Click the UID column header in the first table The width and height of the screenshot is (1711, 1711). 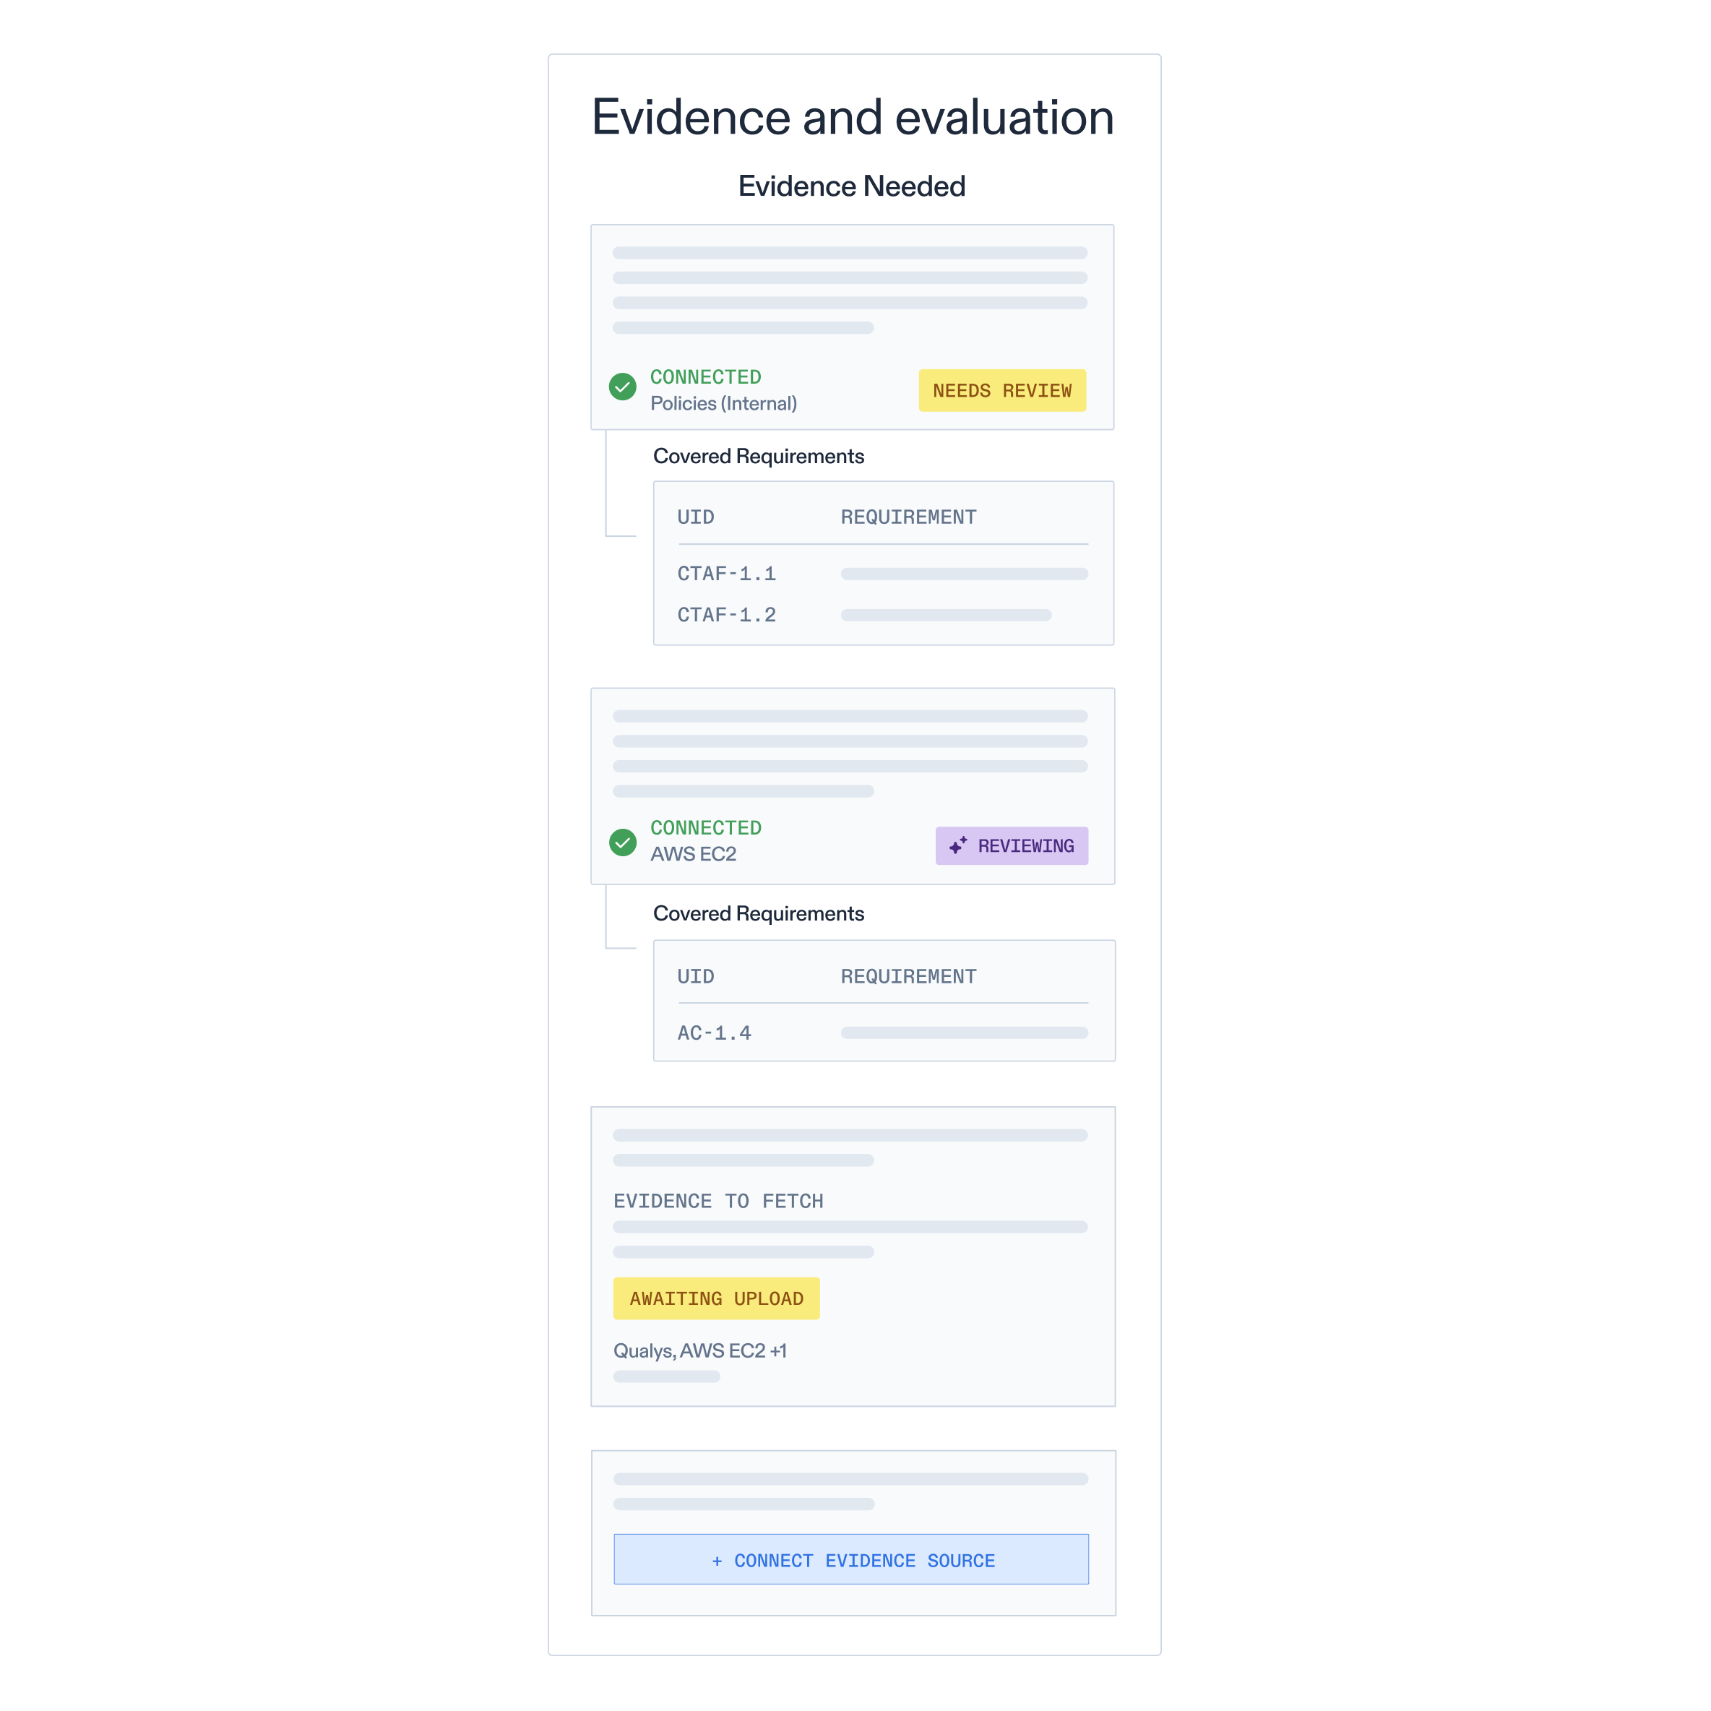click(696, 517)
